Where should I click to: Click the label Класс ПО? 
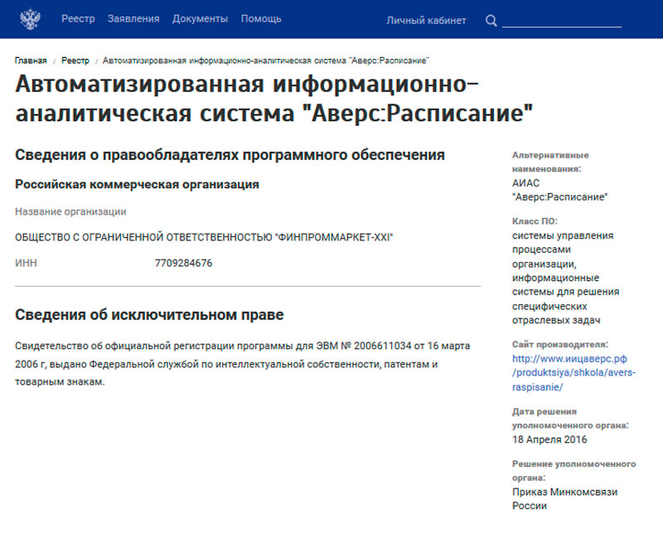[x=535, y=221]
